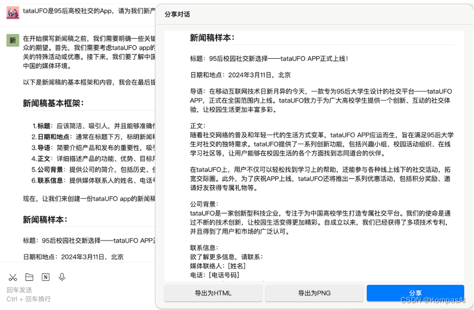The width and height of the screenshot is (474, 310).
Task: Click 欲了解更多信息，请联系： line
Action: tap(227, 257)
